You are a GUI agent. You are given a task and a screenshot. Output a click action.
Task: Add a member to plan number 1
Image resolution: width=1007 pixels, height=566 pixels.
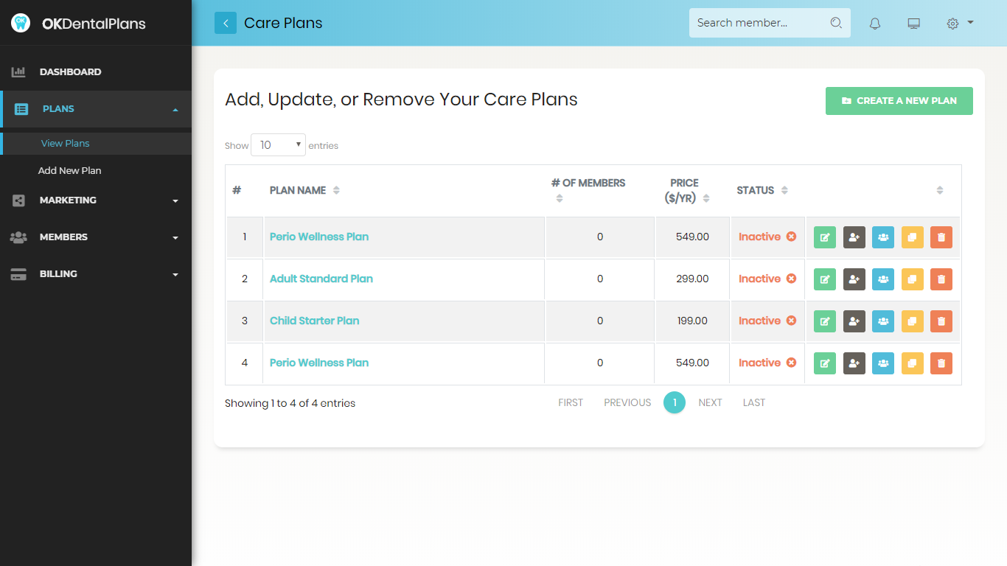pyautogui.click(x=854, y=237)
